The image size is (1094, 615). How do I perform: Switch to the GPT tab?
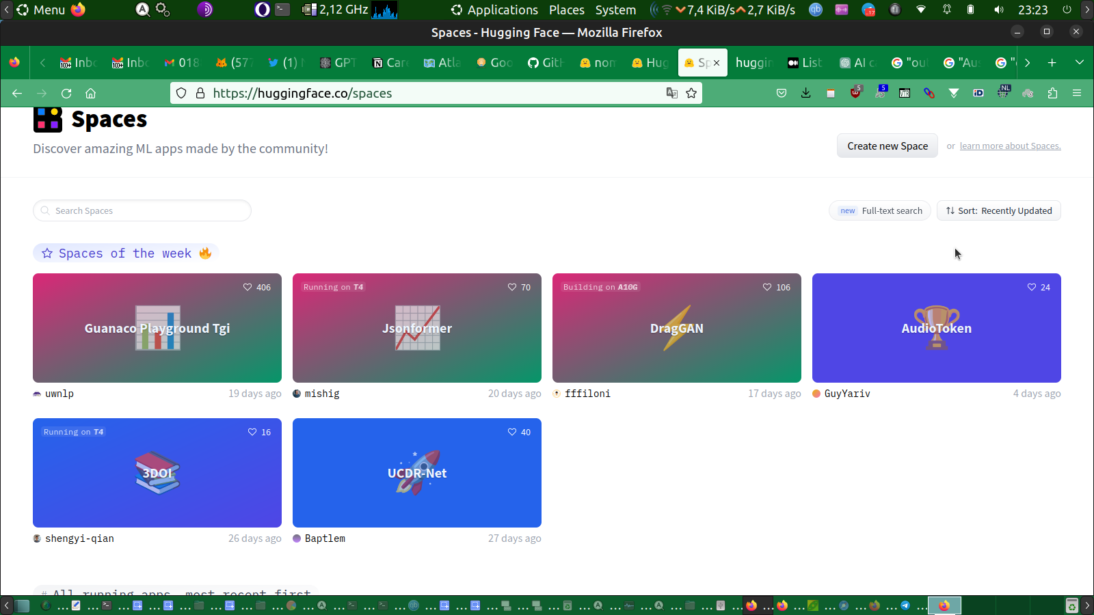pos(338,63)
